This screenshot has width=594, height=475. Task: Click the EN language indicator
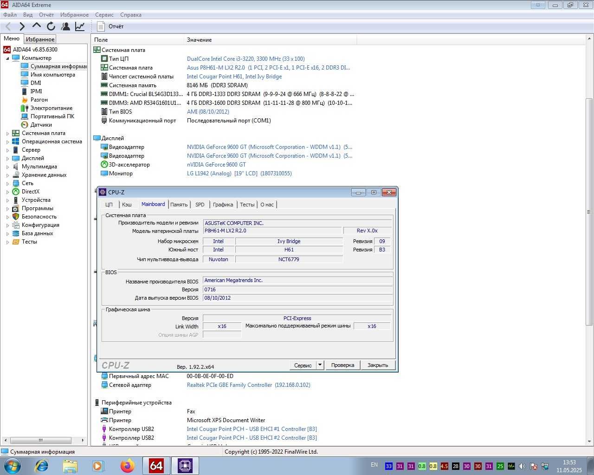(374, 465)
